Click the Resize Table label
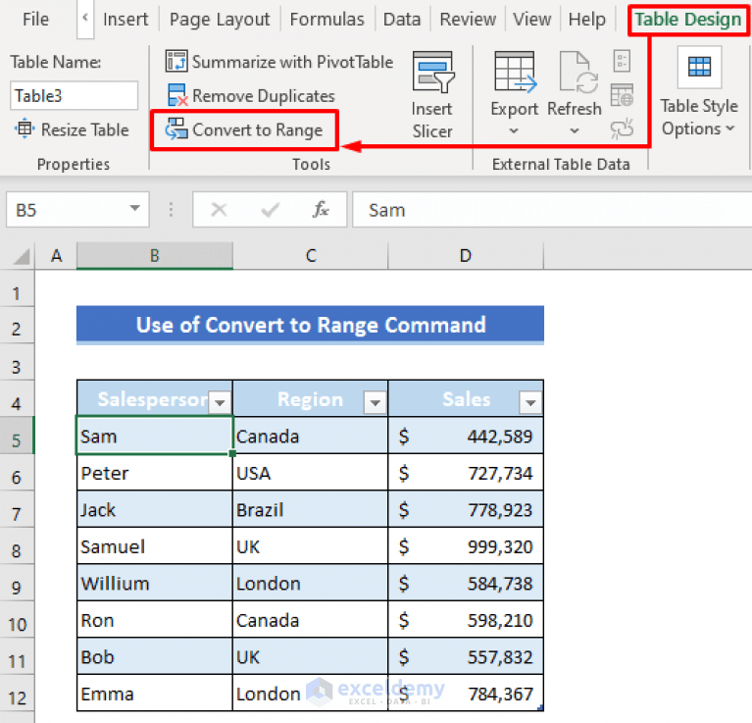The image size is (752, 723). click(85, 129)
